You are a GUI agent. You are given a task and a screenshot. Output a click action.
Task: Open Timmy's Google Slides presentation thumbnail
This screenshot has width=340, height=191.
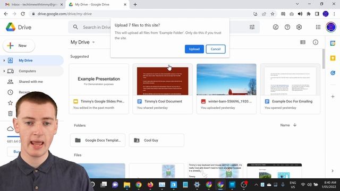click(99, 80)
